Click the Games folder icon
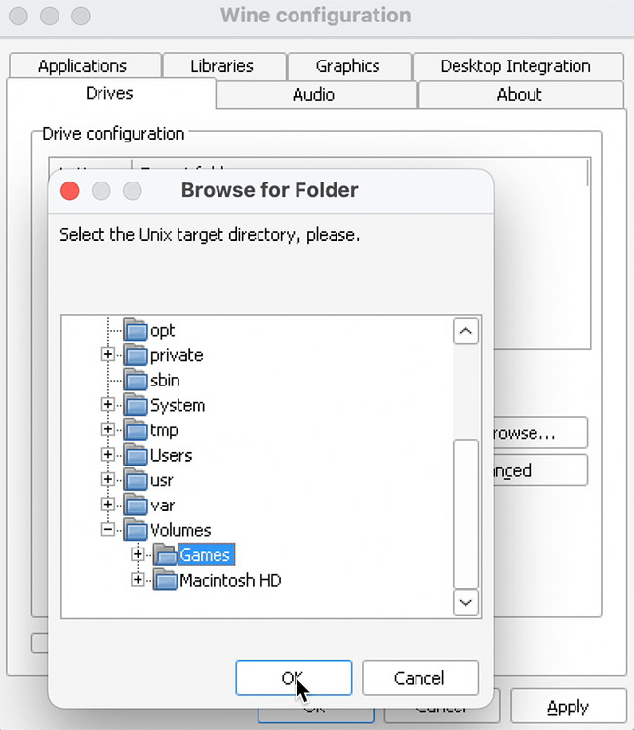The width and height of the screenshot is (634, 730). (x=165, y=555)
